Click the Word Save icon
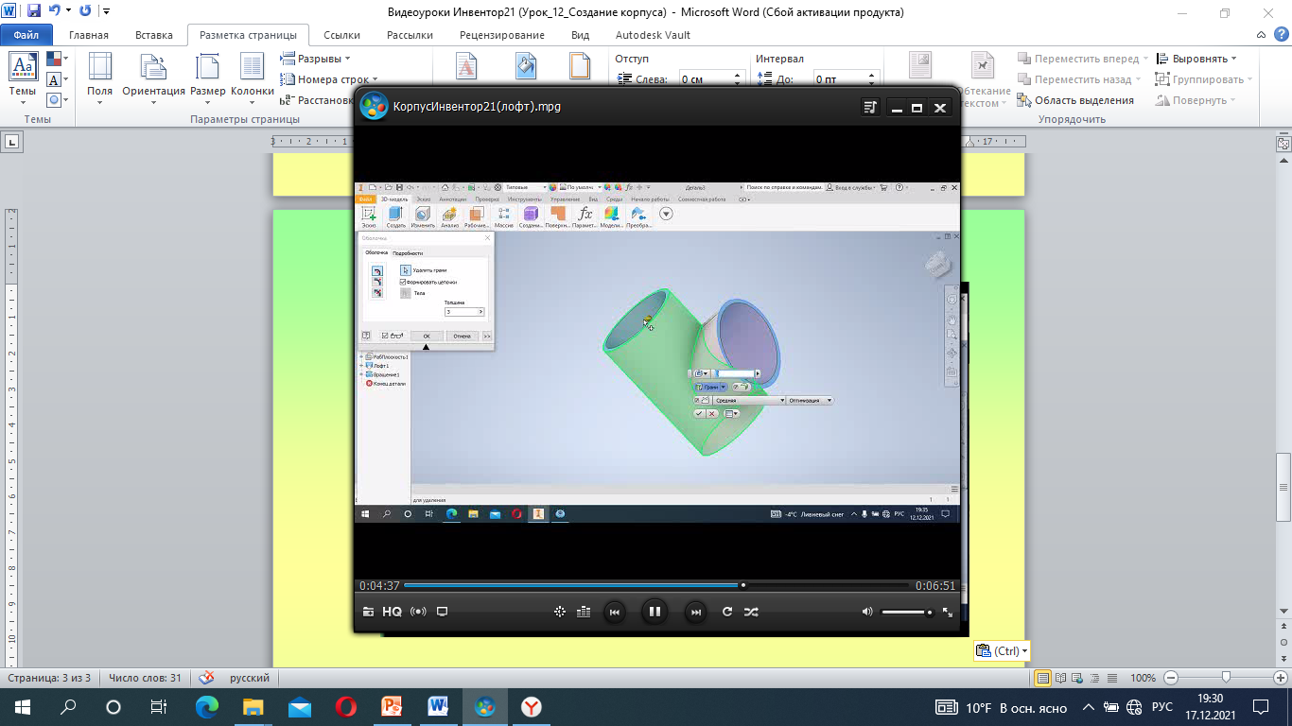1292x726 pixels. (x=34, y=11)
